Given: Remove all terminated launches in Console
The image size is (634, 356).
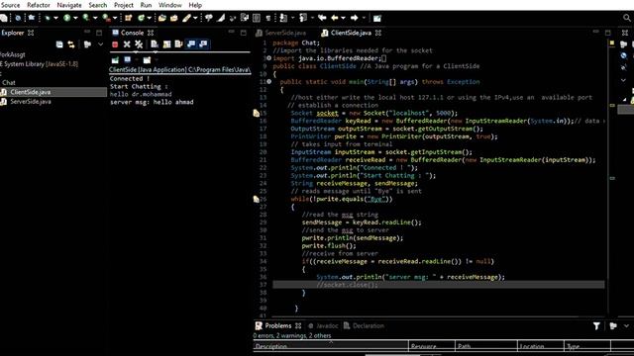Looking at the screenshot, I should [x=139, y=44].
